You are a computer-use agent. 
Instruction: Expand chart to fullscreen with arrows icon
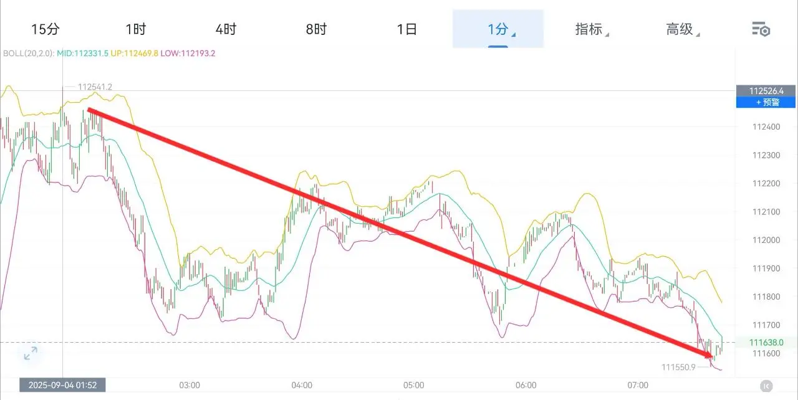point(30,354)
